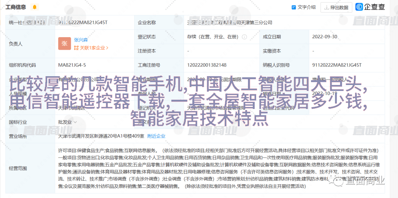
Task: Click the 附近企业 nearby companies link
Action: (156, 136)
